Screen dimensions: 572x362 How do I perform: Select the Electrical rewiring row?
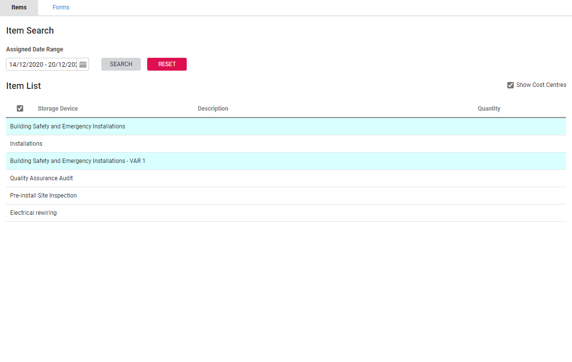[x=34, y=213]
